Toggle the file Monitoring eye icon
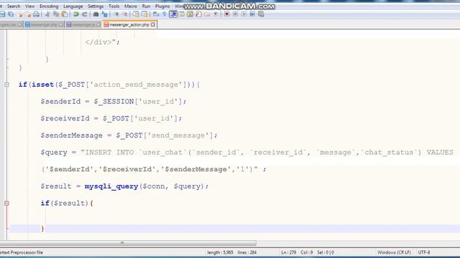This screenshot has width=460, height=258. point(216,14)
